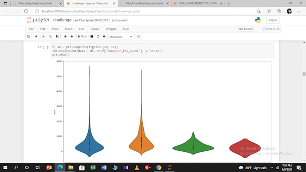Image resolution: width=306 pixels, height=172 pixels.
Task: Open the Favorites list icon
Action: (269, 11)
